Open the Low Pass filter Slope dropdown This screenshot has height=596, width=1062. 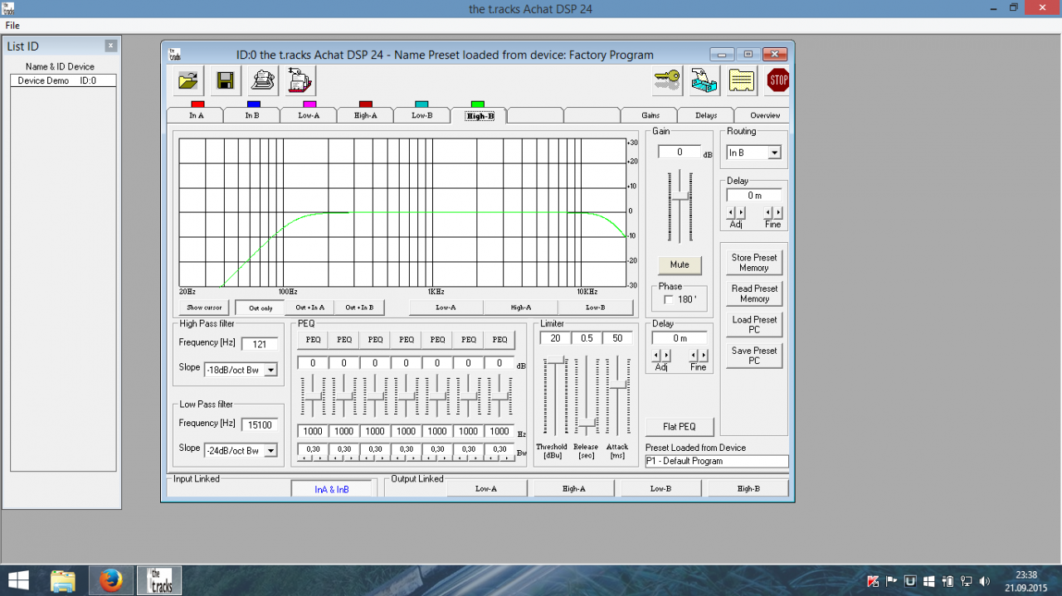coord(270,450)
